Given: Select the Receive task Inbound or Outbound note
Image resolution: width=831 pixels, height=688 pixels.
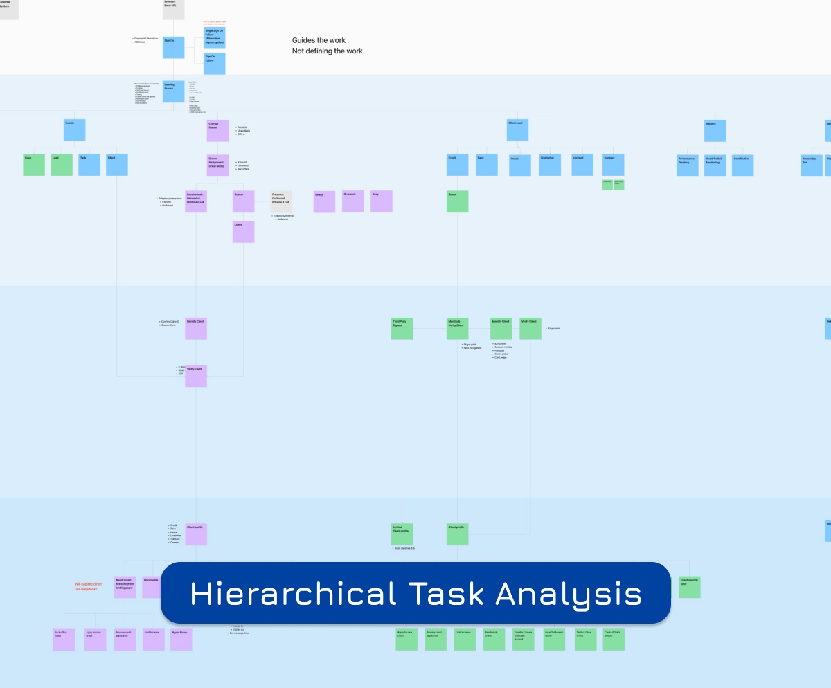Looking at the screenshot, I should click(x=195, y=201).
